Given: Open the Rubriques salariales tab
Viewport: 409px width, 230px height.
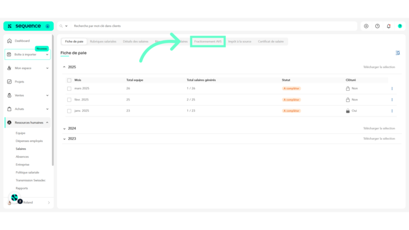Looking at the screenshot, I should (x=103, y=42).
